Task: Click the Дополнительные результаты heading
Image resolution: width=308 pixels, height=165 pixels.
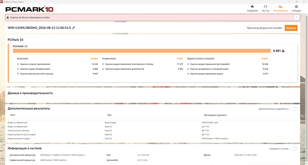Action: tap(29, 108)
